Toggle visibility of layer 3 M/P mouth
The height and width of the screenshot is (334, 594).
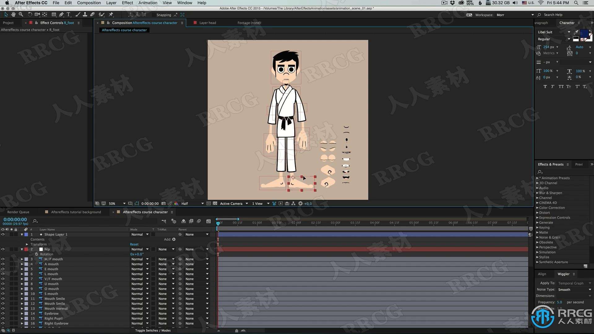click(x=4, y=259)
